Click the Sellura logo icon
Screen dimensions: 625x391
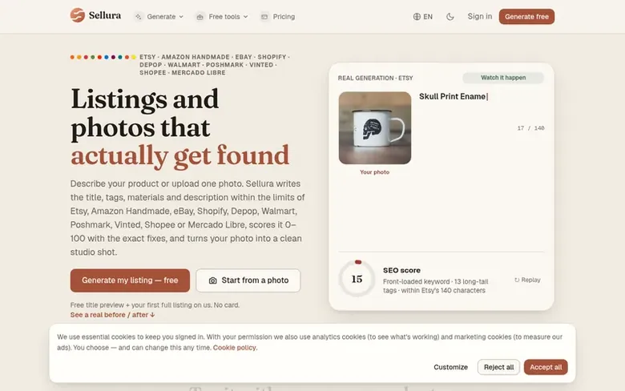click(x=78, y=15)
